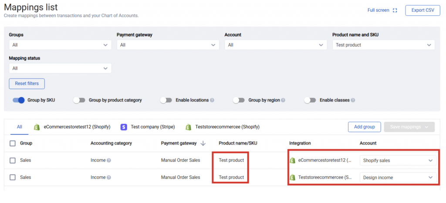Click help icon next to Enable classes

[353, 100]
